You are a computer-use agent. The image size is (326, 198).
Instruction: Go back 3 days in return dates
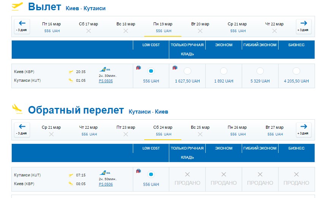tap(22, 129)
